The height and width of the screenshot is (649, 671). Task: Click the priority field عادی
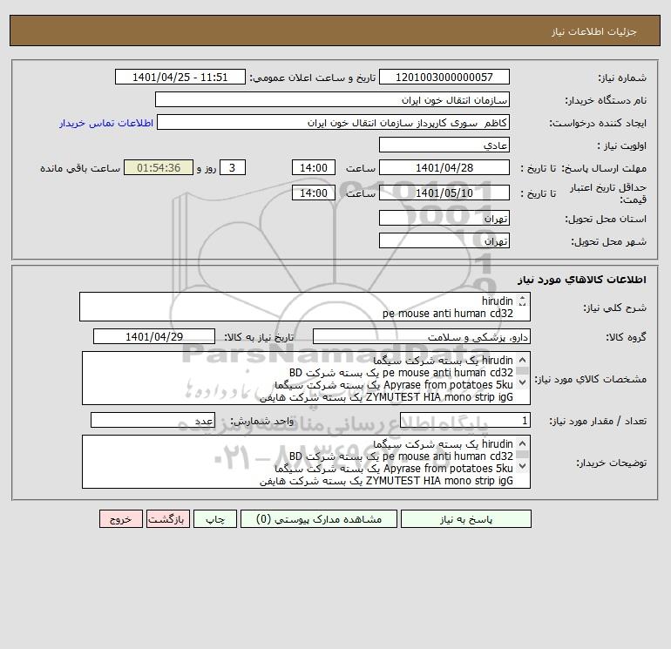pos(444,145)
